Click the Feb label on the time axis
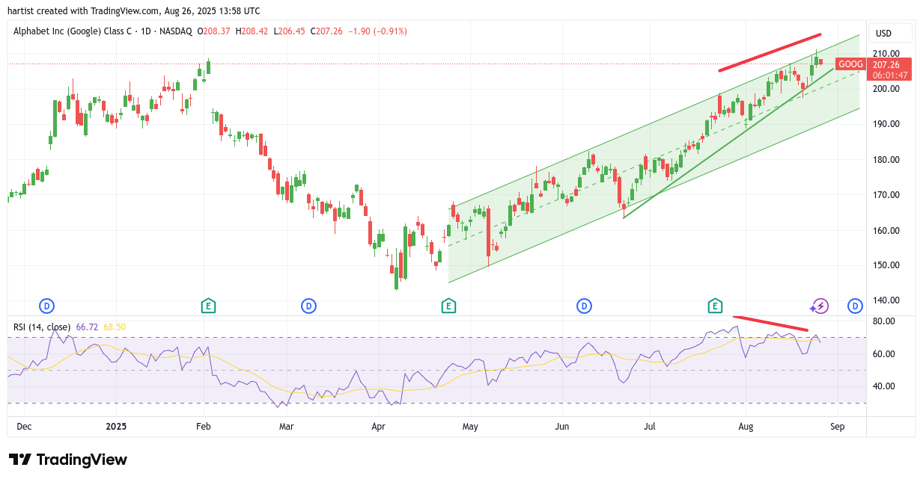Viewport: 923px width, 482px height. (202, 427)
